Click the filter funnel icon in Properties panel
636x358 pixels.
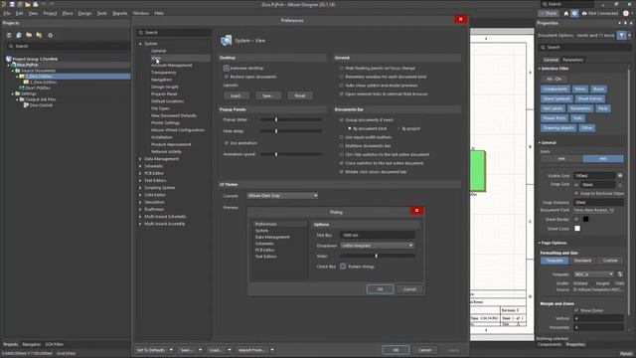click(x=621, y=36)
